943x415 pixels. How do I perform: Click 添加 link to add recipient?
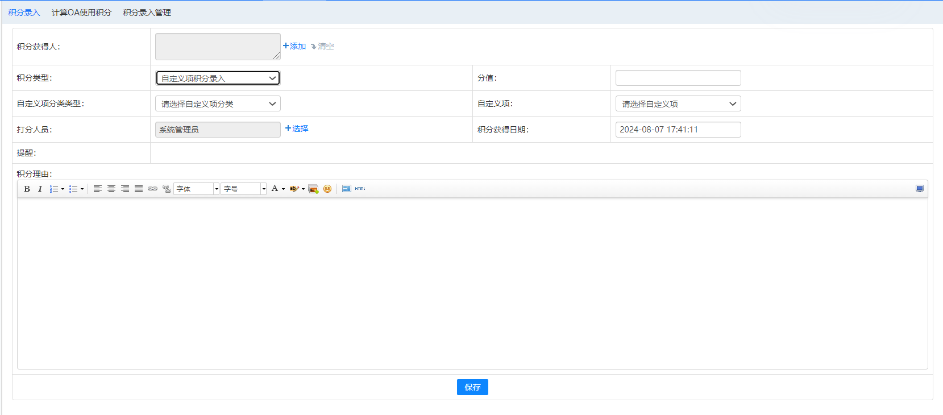(294, 46)
